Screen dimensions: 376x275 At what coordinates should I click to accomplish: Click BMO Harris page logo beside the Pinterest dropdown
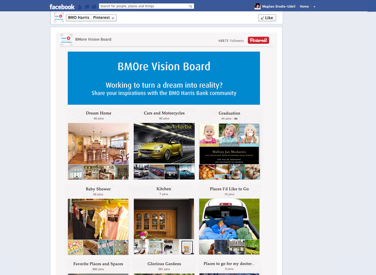pyautogui.click(x=59, y=18)
